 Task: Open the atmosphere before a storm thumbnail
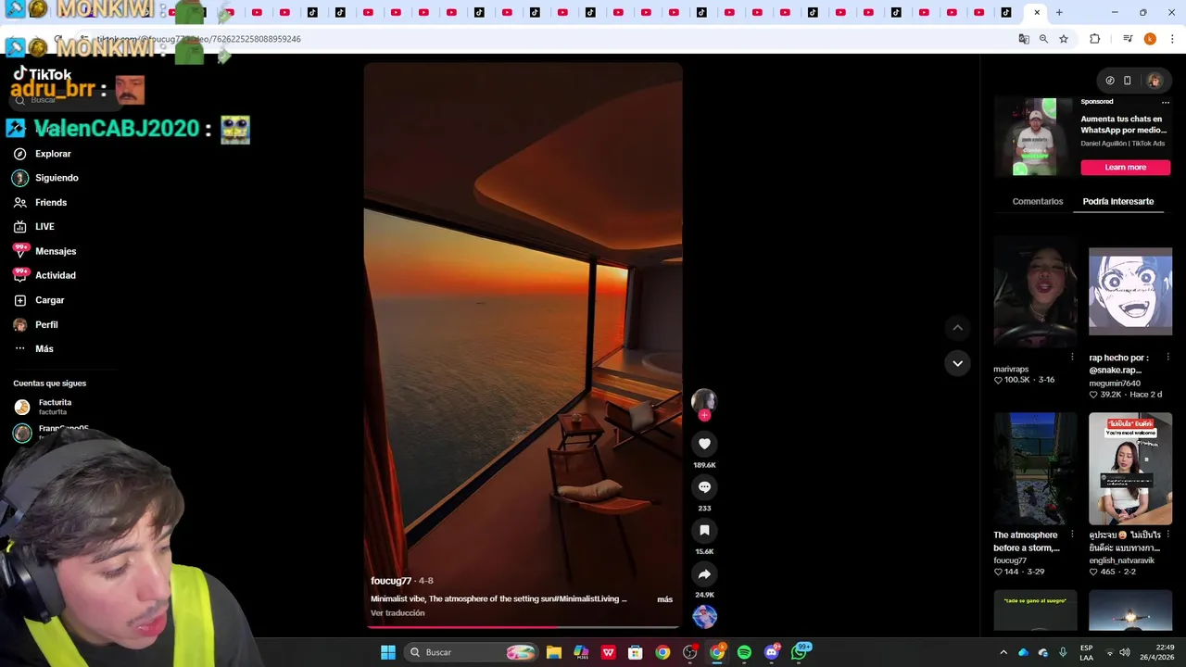click(1035, 469)
